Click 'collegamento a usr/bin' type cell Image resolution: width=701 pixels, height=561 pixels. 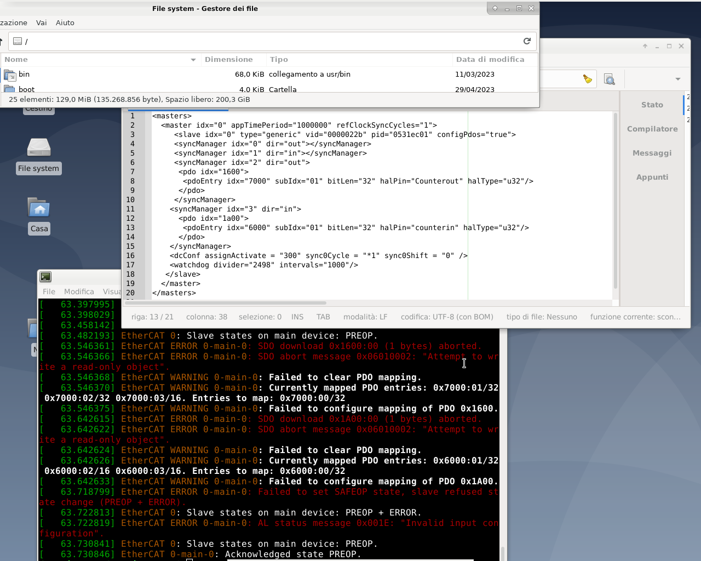pyautogui.click(x=309, y=75)
